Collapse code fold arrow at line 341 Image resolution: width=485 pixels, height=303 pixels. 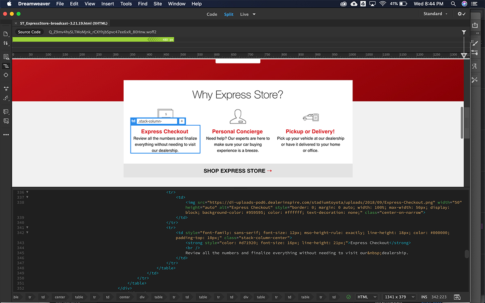[x=27, y=227]
